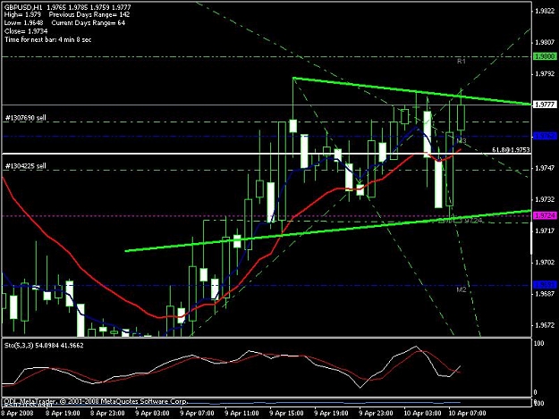Click the '8 Apr 23:00' time label
559x419 pixels.
(107, 414)
